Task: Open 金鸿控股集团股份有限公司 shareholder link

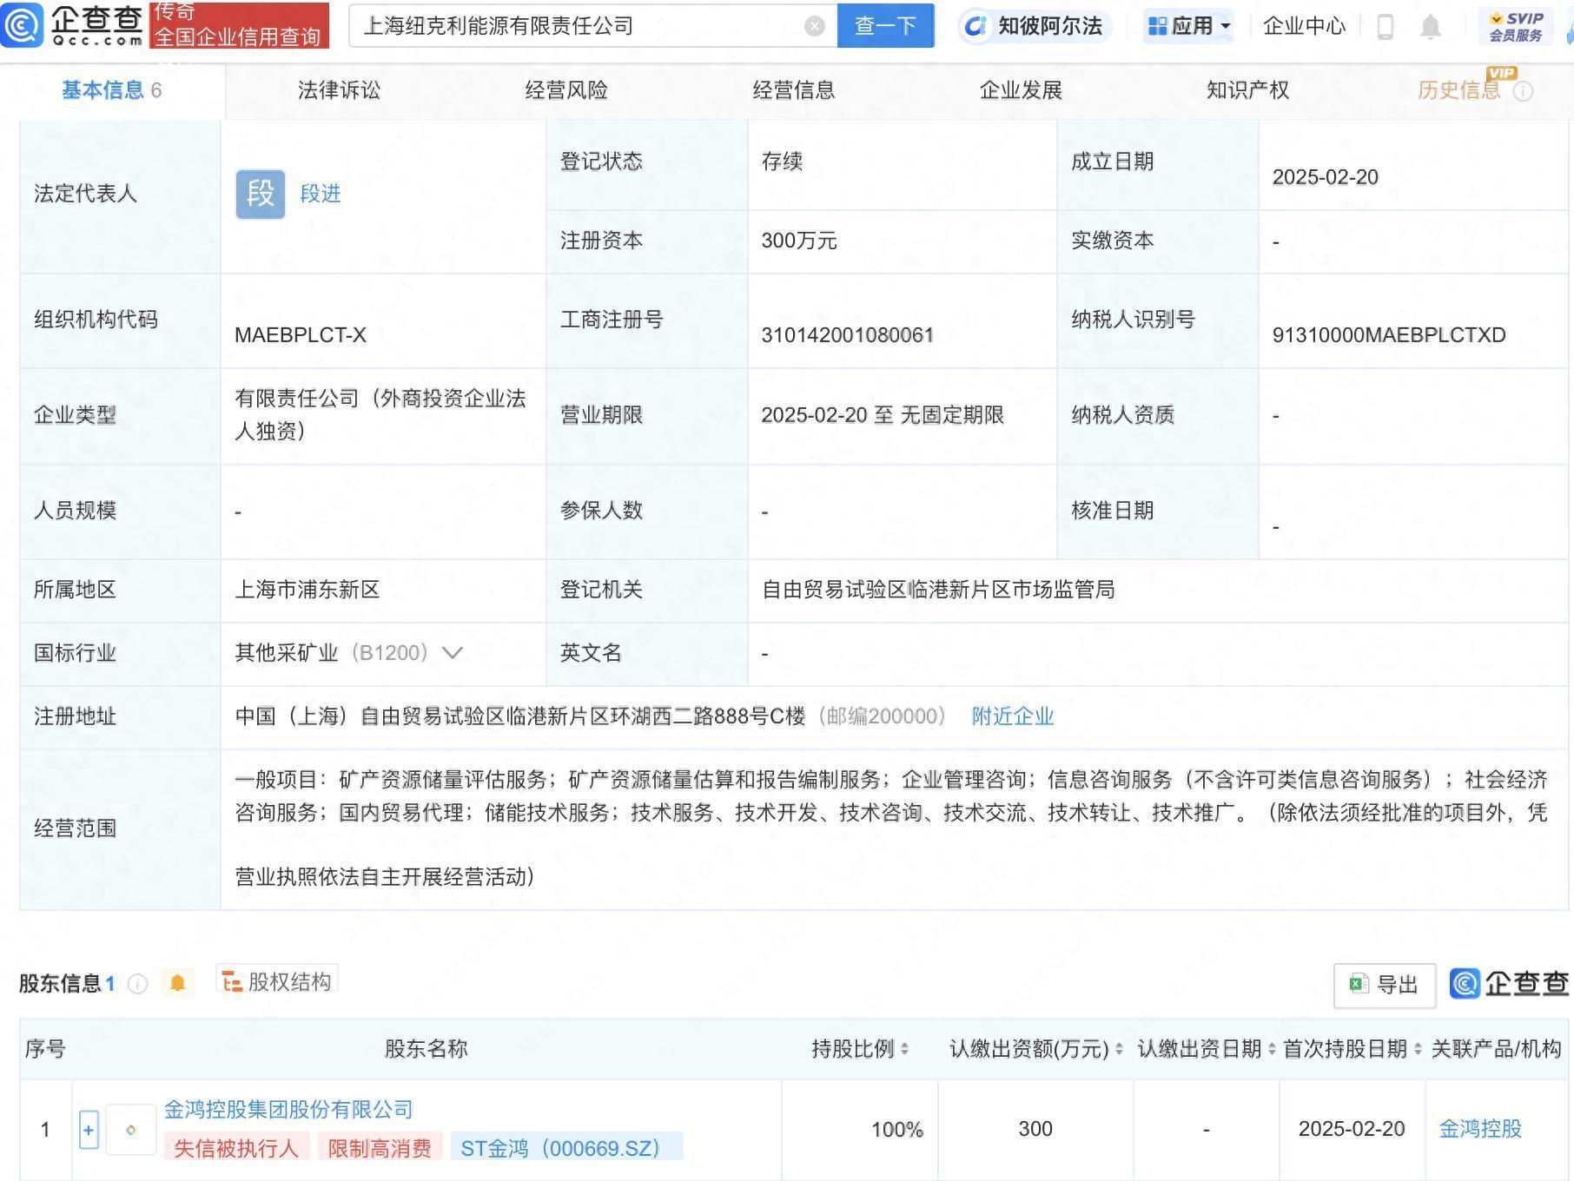Action: [287, 1109]
